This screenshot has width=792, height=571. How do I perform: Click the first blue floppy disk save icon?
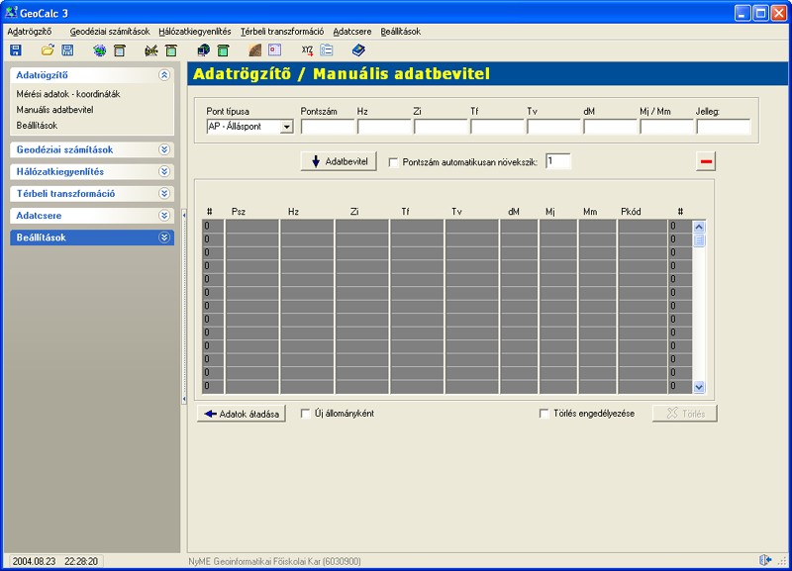pyautogui.click(x=16, y=50)
